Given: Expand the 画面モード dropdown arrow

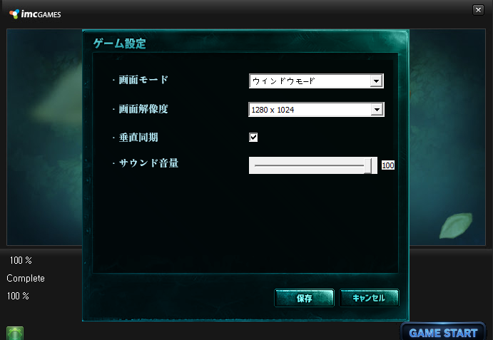Looking at the screenshot, I should 376,81.
